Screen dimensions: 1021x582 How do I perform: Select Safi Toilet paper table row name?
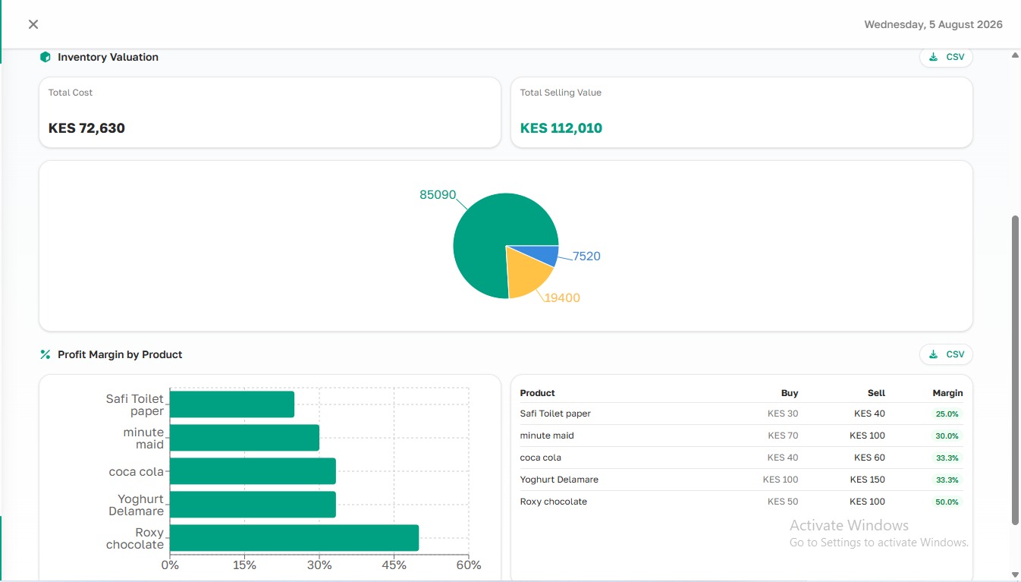click(555, 414)
